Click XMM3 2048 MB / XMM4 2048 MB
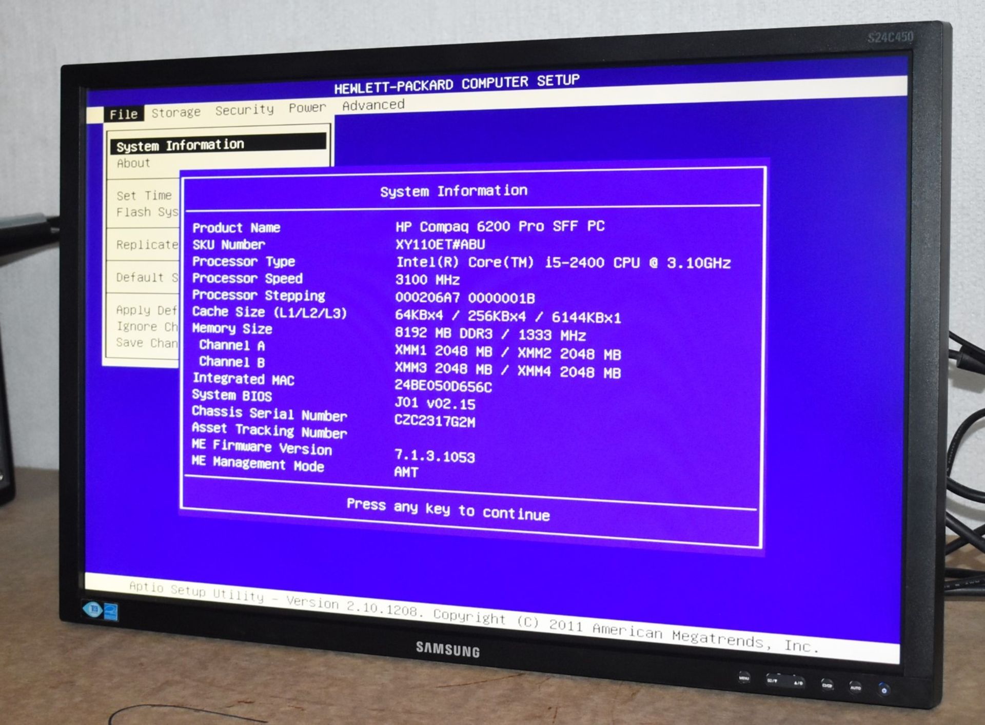This screenshot has width=985, height=725. [x=508, y=370]
